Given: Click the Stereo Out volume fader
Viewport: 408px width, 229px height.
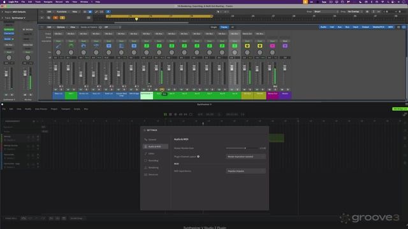Looking at the screenshot, I should point(270,68).
